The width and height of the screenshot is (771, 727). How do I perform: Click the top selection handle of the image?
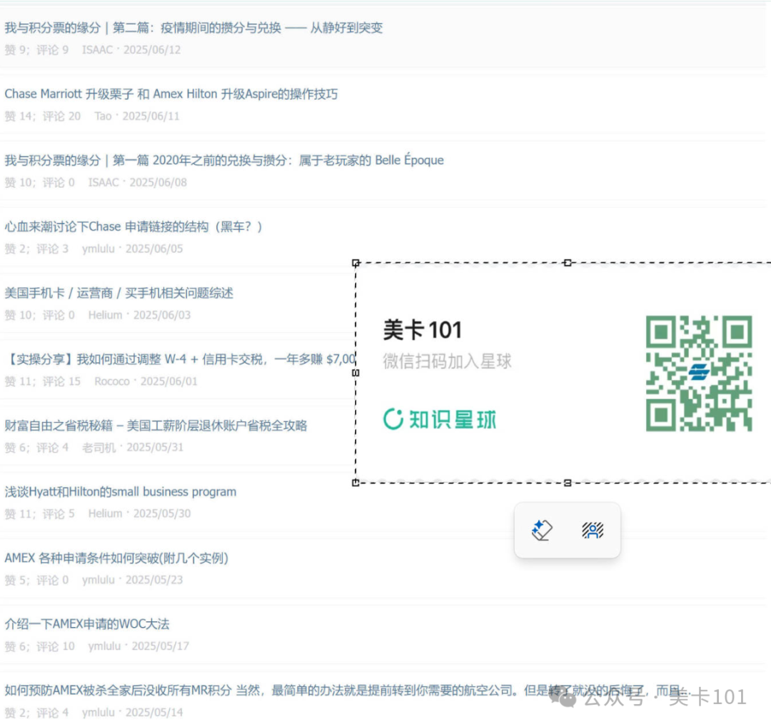pyautogui.click(x=568, y=262)
